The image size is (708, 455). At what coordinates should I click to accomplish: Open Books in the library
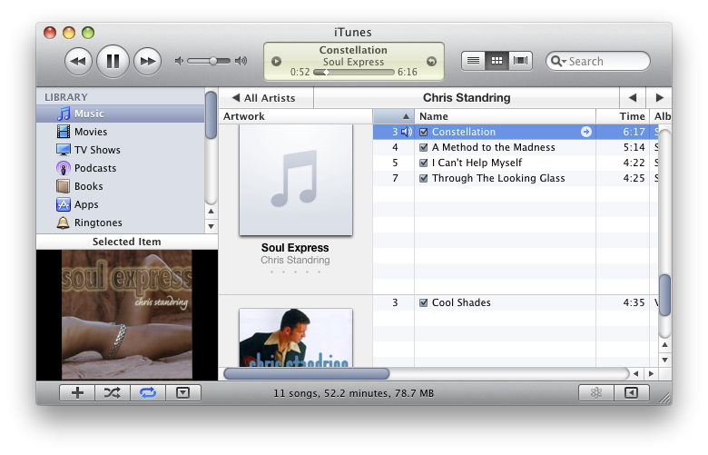pos(121,186)
